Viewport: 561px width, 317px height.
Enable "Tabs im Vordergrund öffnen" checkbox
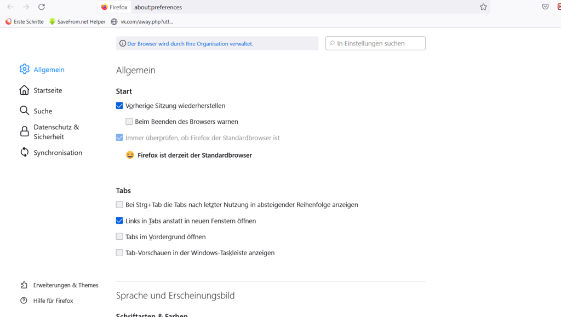[x=119, y=237]
